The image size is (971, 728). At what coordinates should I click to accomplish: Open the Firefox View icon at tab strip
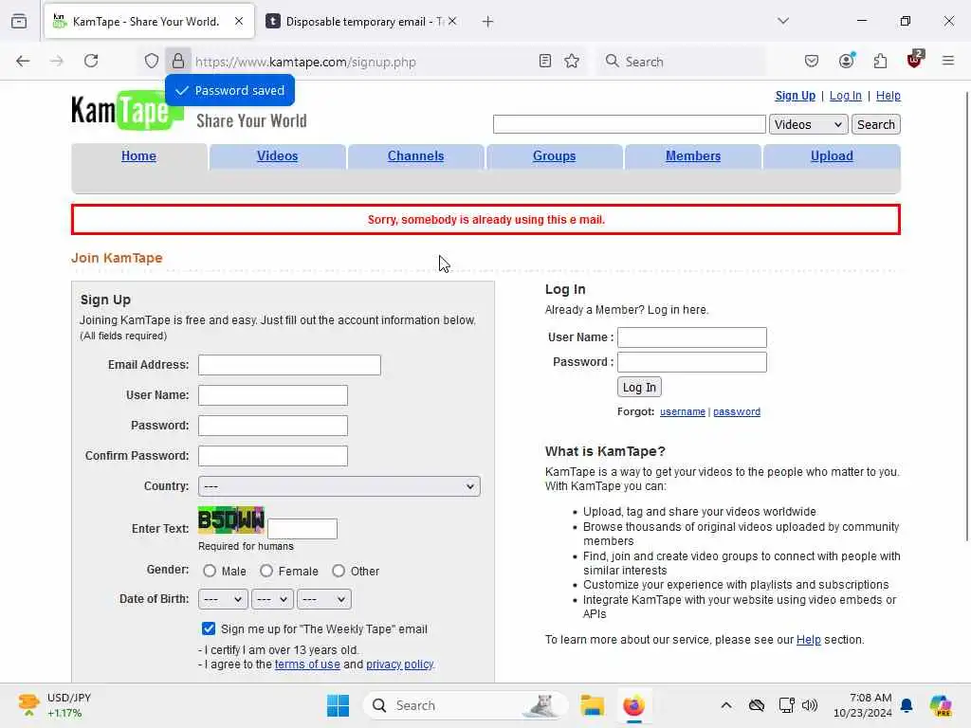[x=19, y=21]
